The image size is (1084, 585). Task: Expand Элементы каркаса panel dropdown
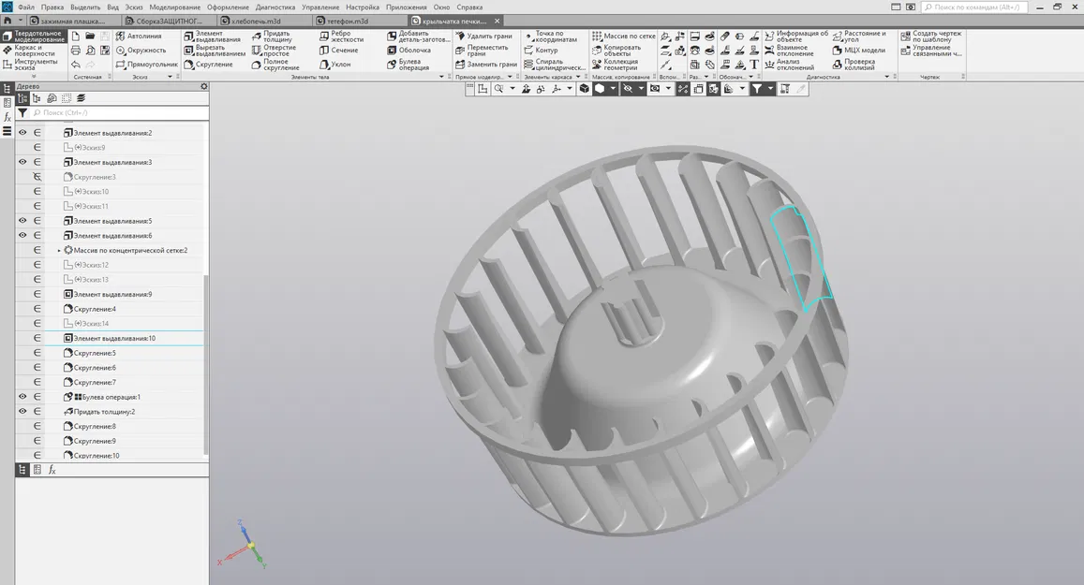click(x=579, y=77)
